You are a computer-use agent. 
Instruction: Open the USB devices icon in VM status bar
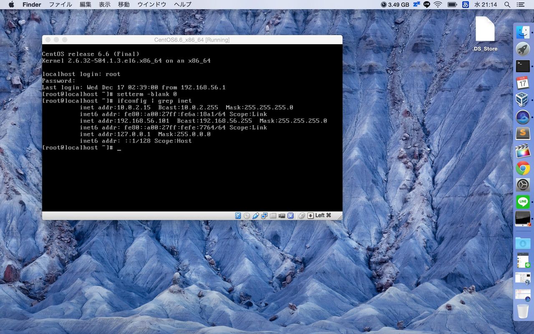256,215
